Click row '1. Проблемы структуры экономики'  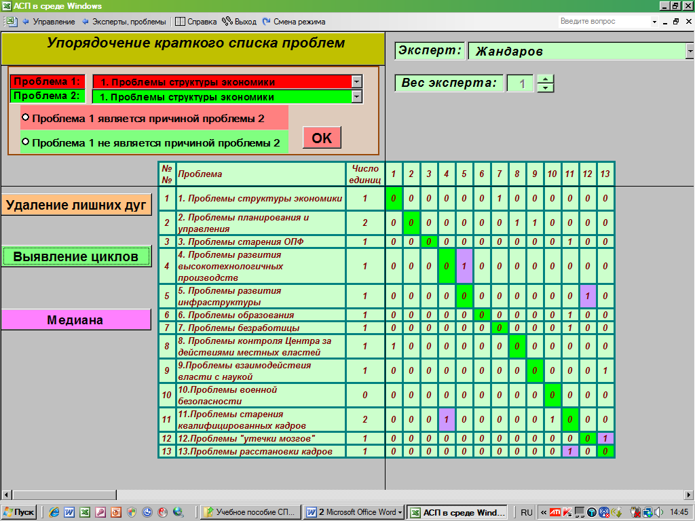tap(260, 199)
